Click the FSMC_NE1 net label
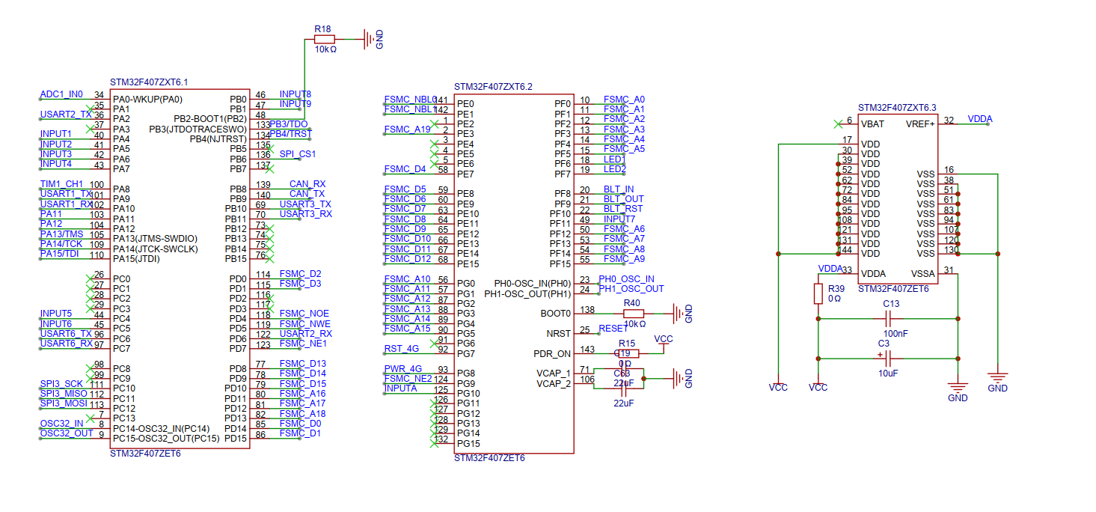The width and height of the screenshot is (1096, 512). point(304,344)
